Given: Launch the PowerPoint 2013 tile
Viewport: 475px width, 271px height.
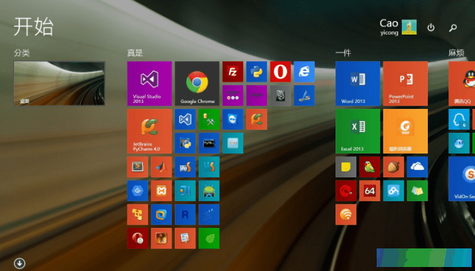Looking at the screenshot, I should pyautogui.click(x=405, y=84).
